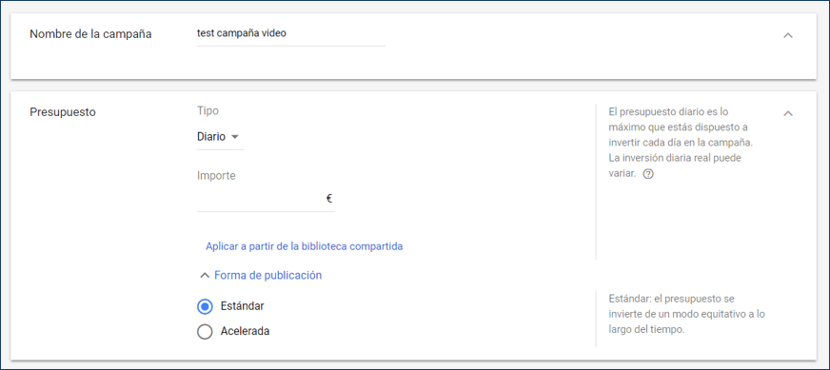830x370 pixels.
Task: Click the 'Importe' field label
Action: [216, 176]
